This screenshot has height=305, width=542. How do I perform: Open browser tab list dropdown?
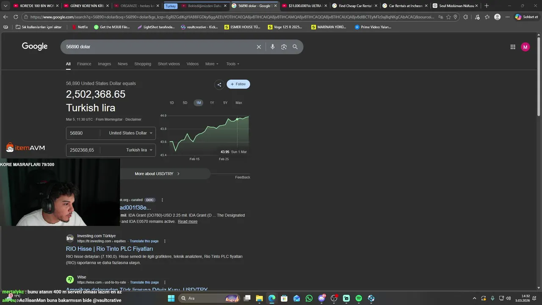[x=6, y=6]
